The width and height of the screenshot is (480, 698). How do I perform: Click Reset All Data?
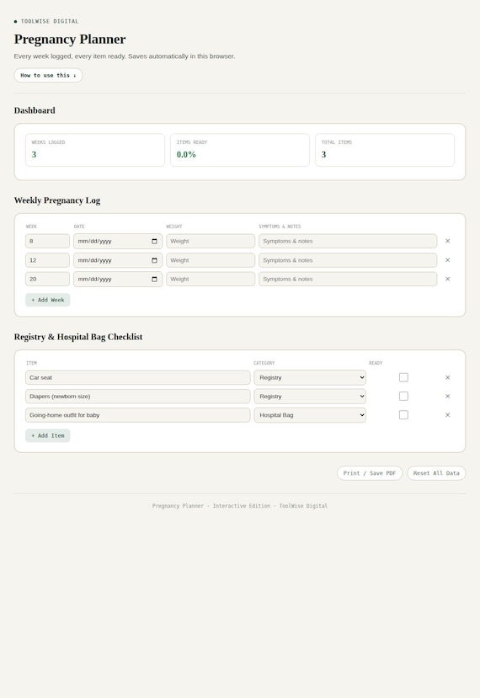pyautogui.click(x=436, y=473)
